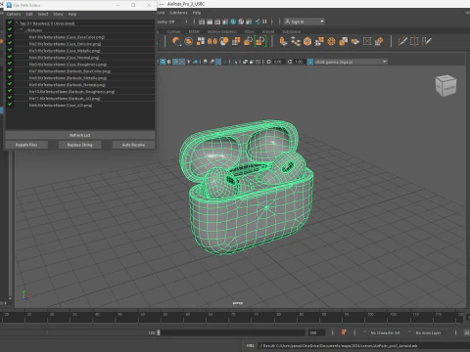The width and height of the screenshot is (470, 352).
Task: Click the orange sphere with cursor shelf icon
Action: tap(176, 41)
